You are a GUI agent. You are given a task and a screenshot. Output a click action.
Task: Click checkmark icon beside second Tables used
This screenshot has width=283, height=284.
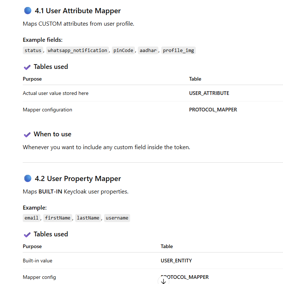click(27, 235)
